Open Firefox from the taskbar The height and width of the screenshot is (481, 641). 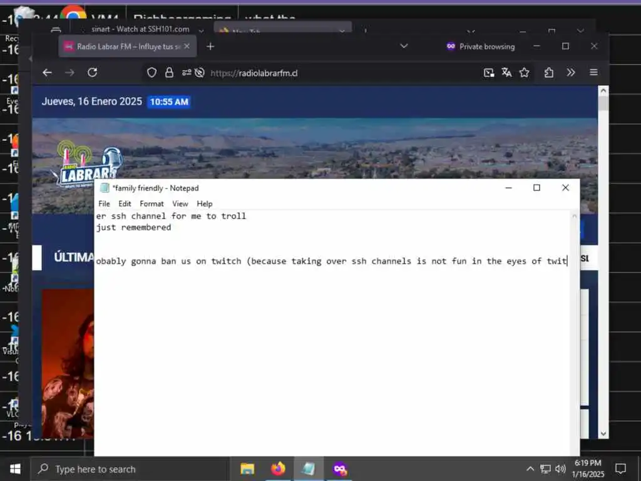278,468
